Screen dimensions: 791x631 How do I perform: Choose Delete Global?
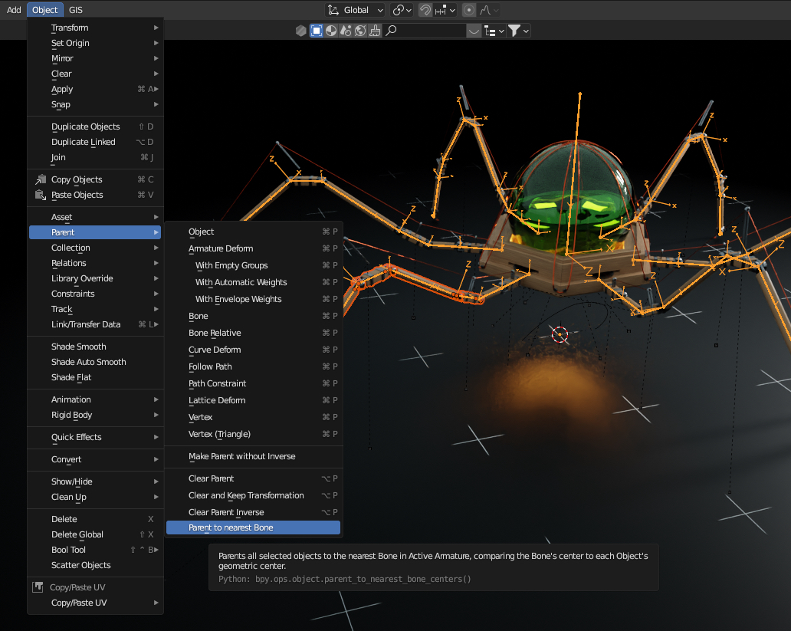[96, 534]
